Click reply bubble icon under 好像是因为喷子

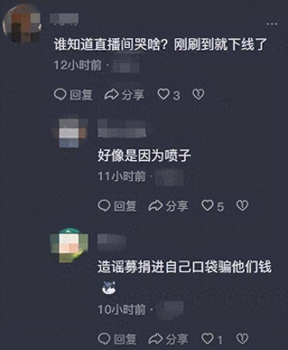tap(104, 205)
